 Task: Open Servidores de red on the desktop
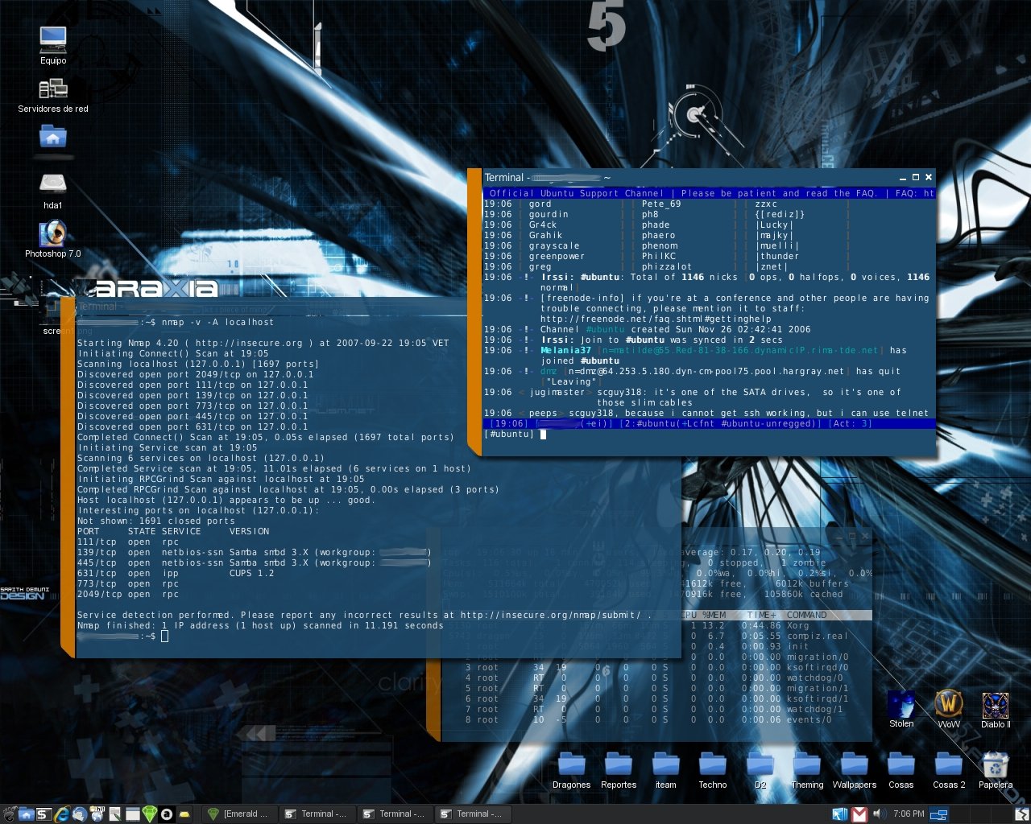point(52,89)
